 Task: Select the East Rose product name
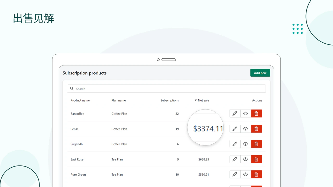[77, 159]
